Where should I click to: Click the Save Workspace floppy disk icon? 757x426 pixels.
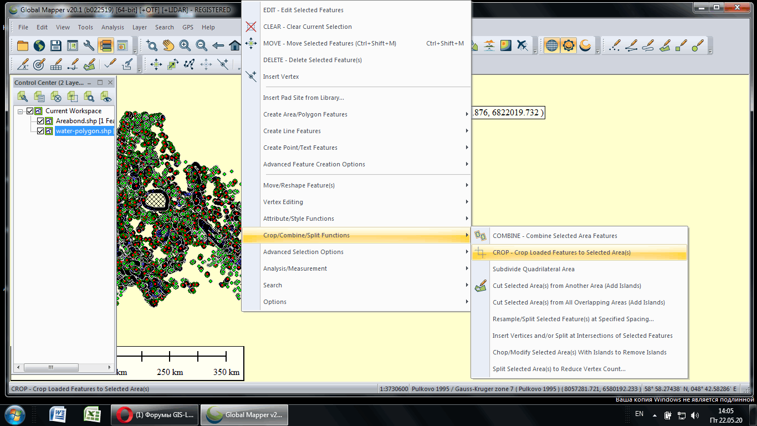coord(56,45)
